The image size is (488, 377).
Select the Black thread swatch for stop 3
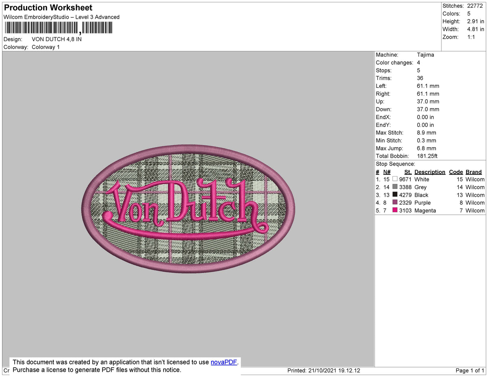pyautogui.click(x=394, y=194)
